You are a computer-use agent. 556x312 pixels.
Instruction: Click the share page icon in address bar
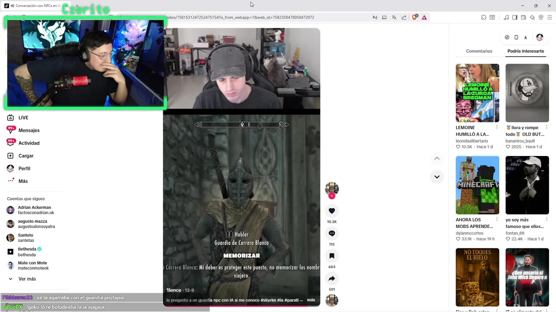404,17
